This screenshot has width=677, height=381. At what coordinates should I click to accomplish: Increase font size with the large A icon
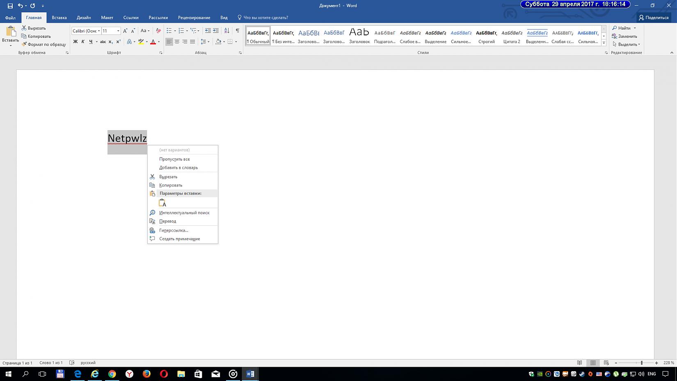(x=125, y=31)
